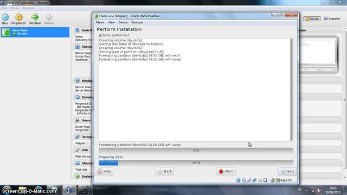
Task: Click the Deskripsi section icon in Manager
Action: [x=77, y=177]
